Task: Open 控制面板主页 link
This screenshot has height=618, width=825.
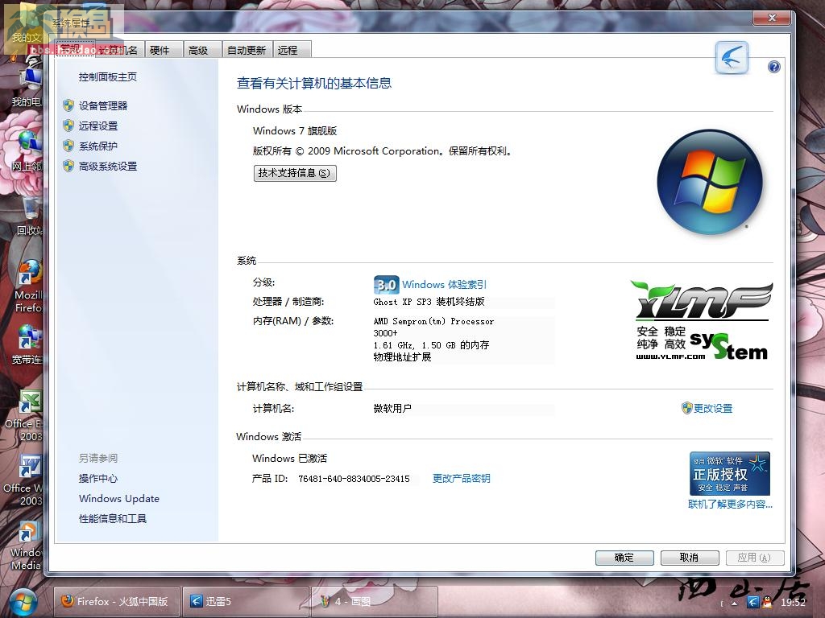Action: (x=108, y=77)
